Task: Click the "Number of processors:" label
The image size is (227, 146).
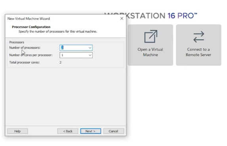Action: pyautogui.click(x=25, y=47)
